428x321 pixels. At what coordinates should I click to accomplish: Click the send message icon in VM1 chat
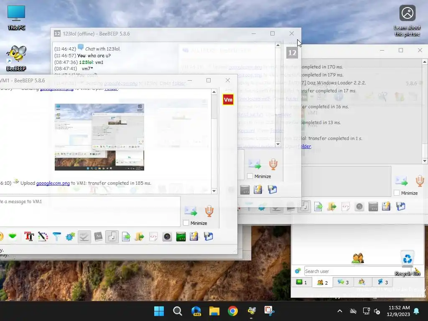coord(191,211)
